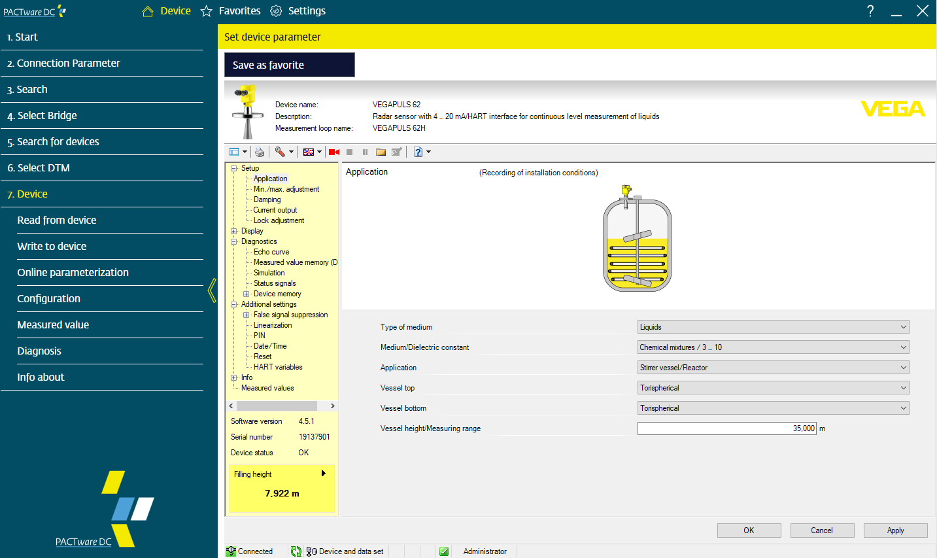Select Min./max. adjustment tree item
The image size is (937, 558).
click(286, 189)
